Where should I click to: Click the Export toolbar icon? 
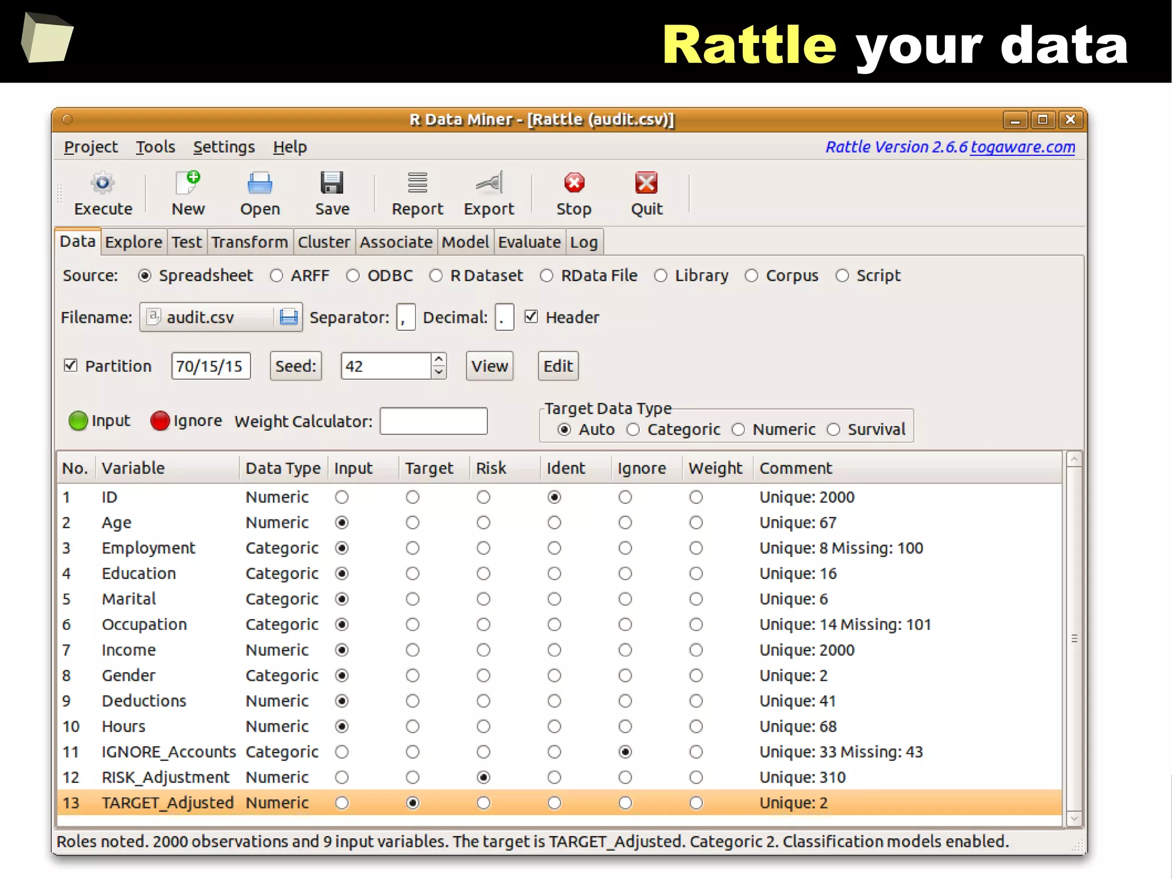click(489, 183)
